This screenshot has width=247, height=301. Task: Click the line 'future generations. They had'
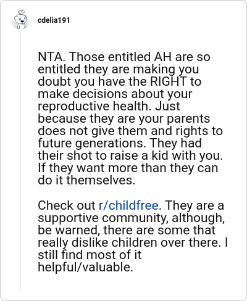coord(120,144)
